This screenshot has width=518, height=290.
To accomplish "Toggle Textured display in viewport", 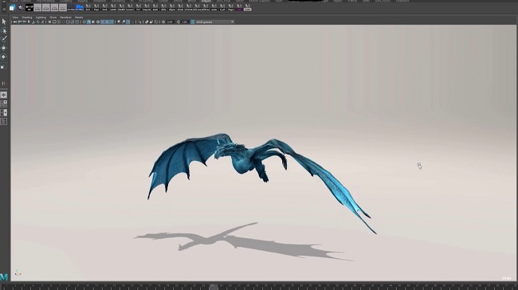I will 103,22.
